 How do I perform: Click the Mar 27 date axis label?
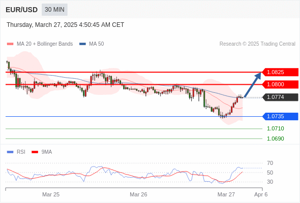[226, 194]
